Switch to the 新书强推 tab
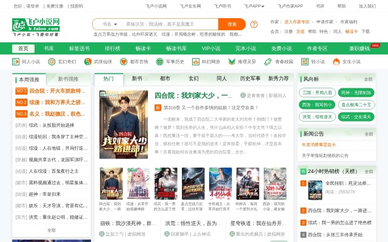The height and width of the screenshot is (242, 388). pyautogui.click(x=68, y=79)
